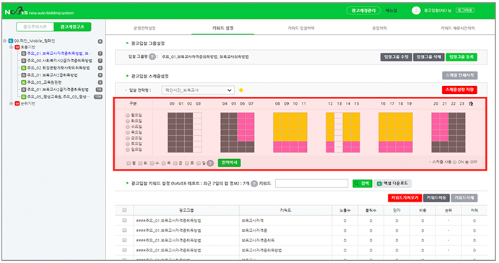Click help icon beside keyword settings heading
The image size is (499, 263).
254,184
